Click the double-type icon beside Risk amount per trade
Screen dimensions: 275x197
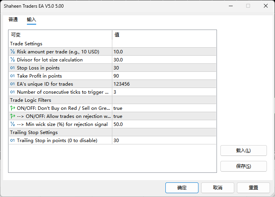[12, 51]
